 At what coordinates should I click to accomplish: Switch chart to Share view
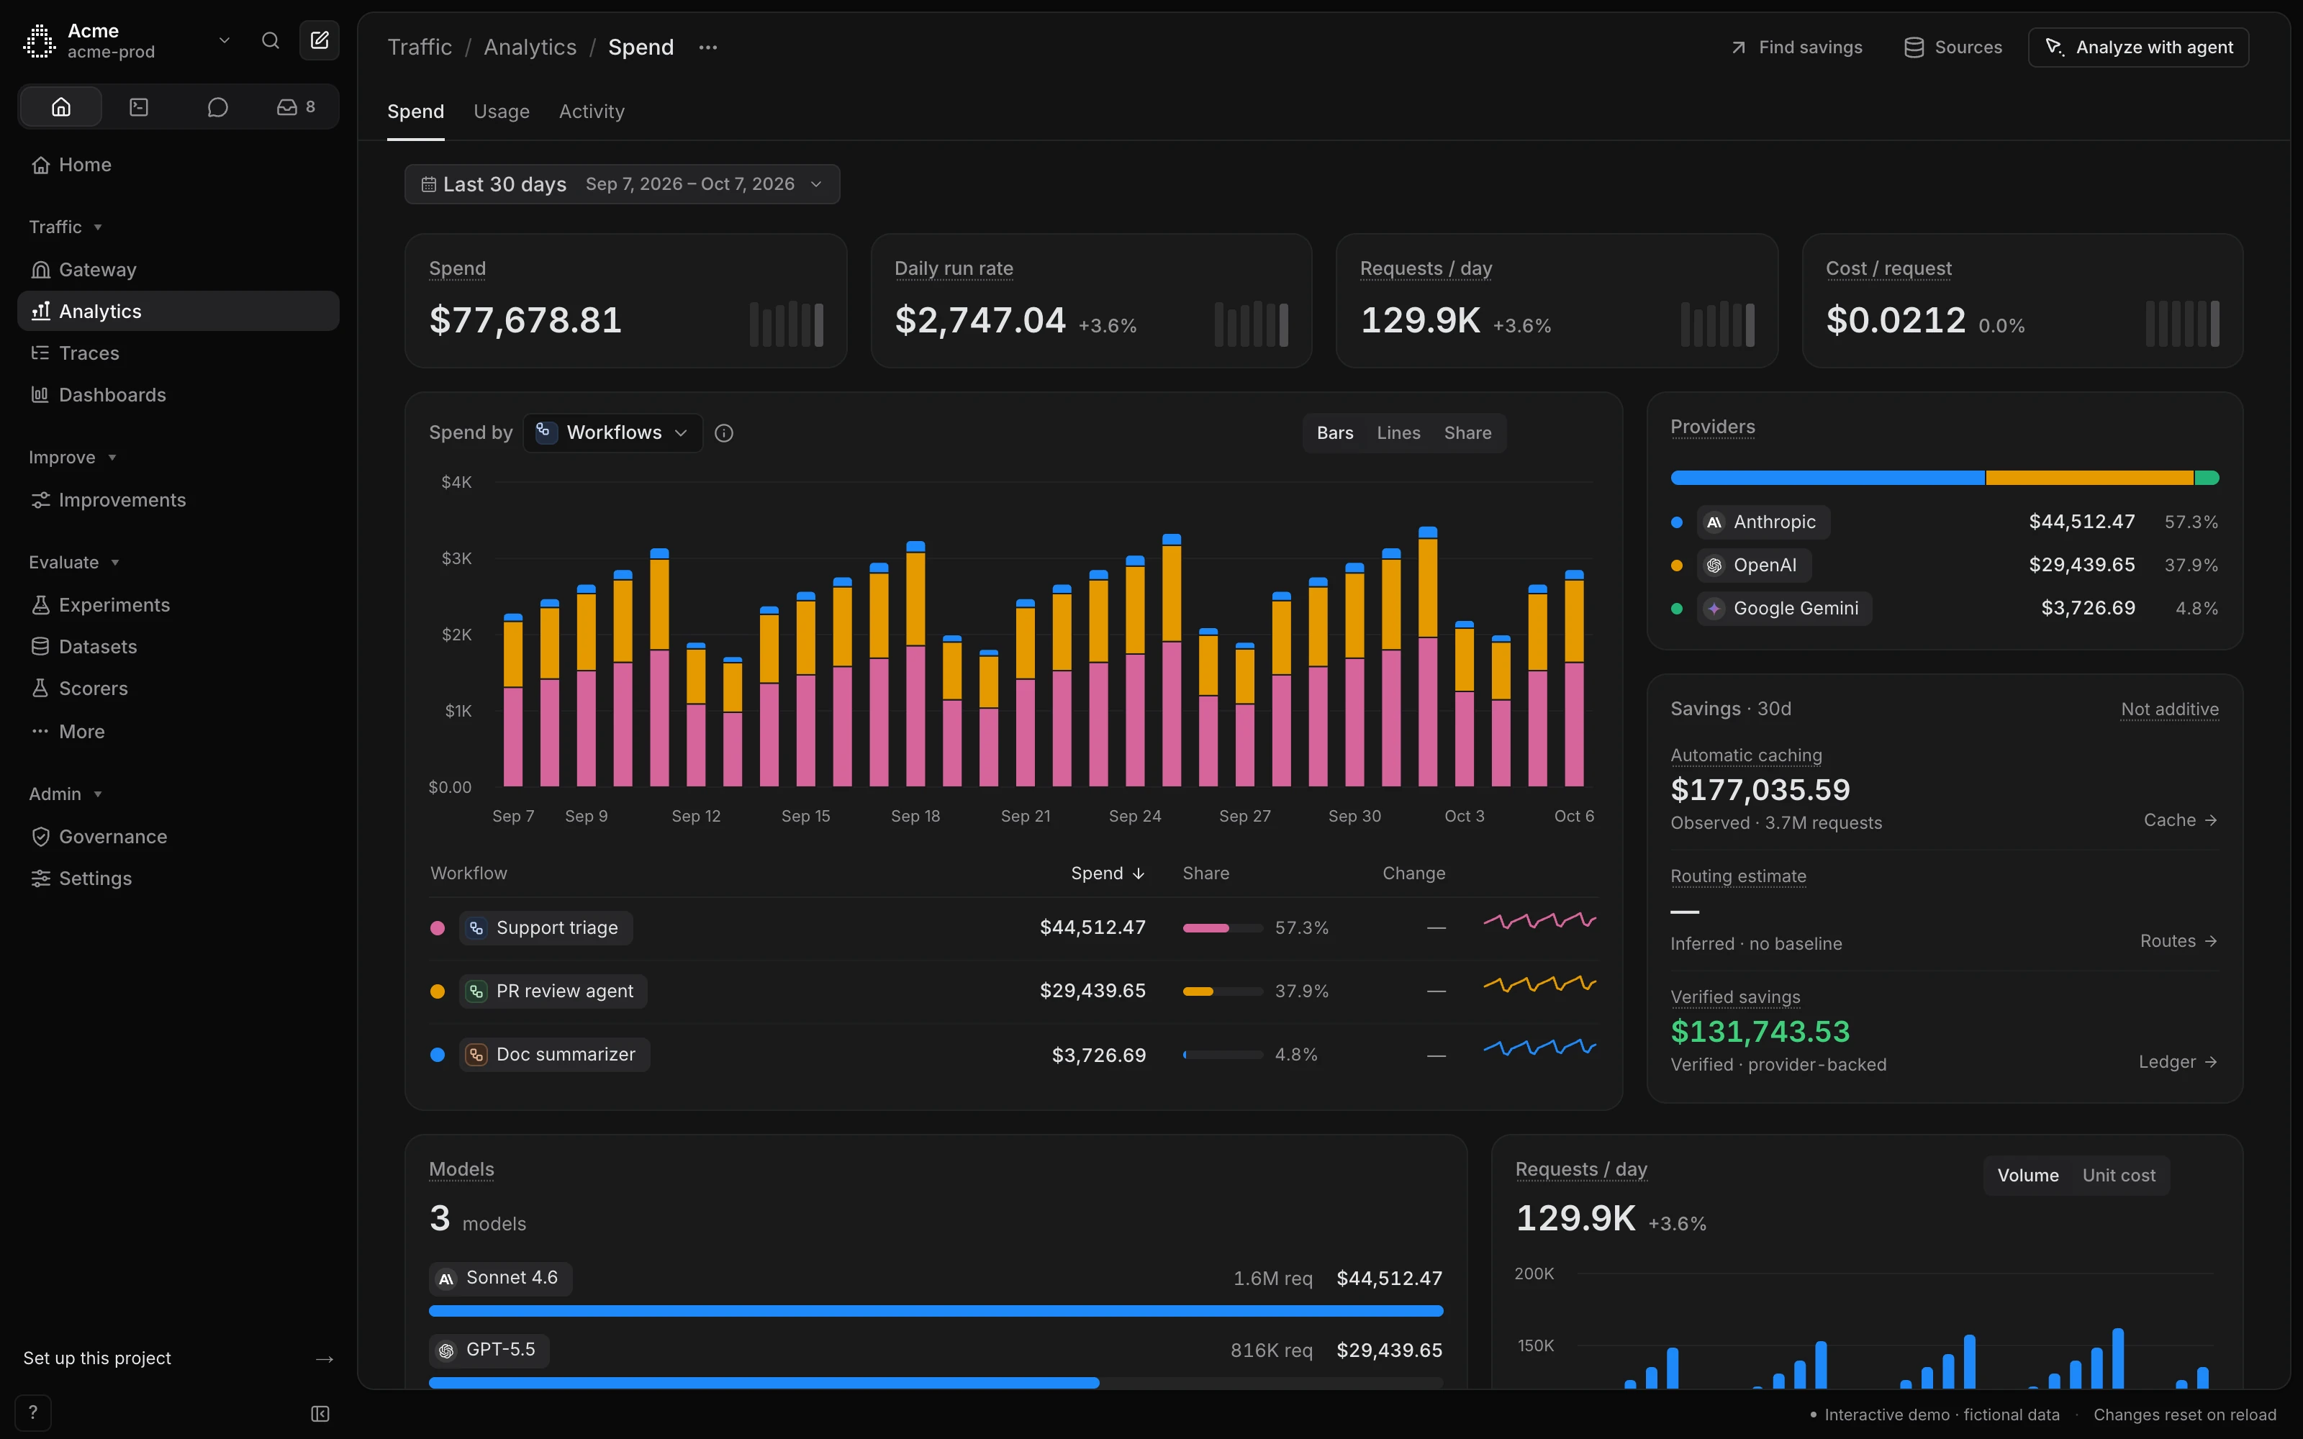coord(1467,433)
